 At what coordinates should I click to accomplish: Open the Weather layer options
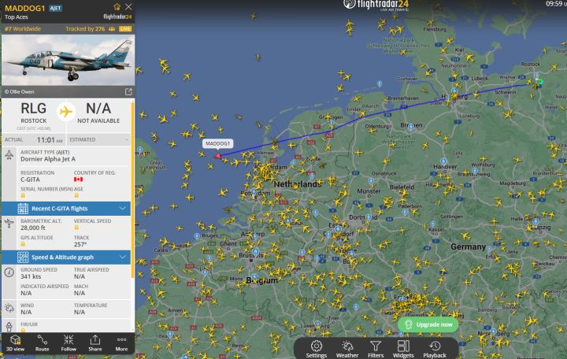pos(346,350)
